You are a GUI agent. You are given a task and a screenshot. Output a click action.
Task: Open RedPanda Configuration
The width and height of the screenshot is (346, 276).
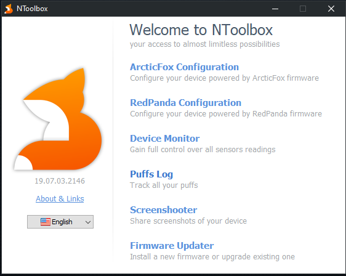pyautogui.click(x=185, y=103)
